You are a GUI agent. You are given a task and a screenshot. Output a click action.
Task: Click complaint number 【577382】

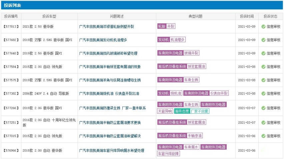[x=11, y=94]
